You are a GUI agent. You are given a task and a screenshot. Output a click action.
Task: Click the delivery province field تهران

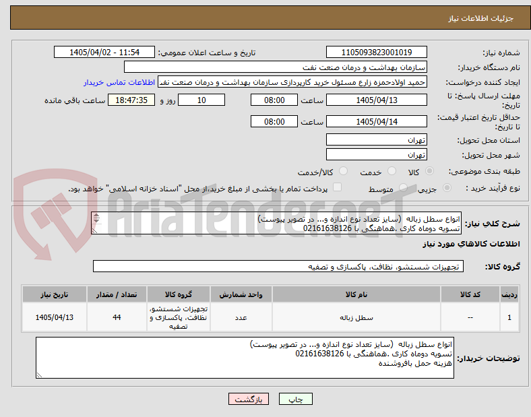click(376, 140)
